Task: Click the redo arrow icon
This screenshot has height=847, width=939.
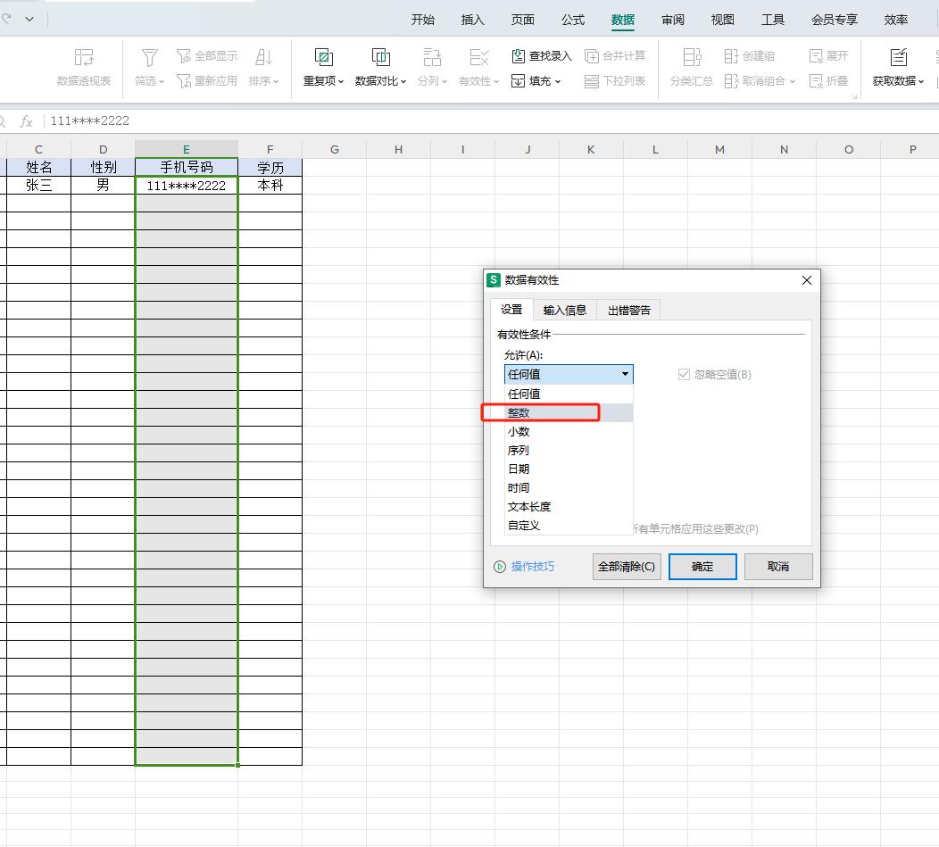Action: (x=6, y=19)
